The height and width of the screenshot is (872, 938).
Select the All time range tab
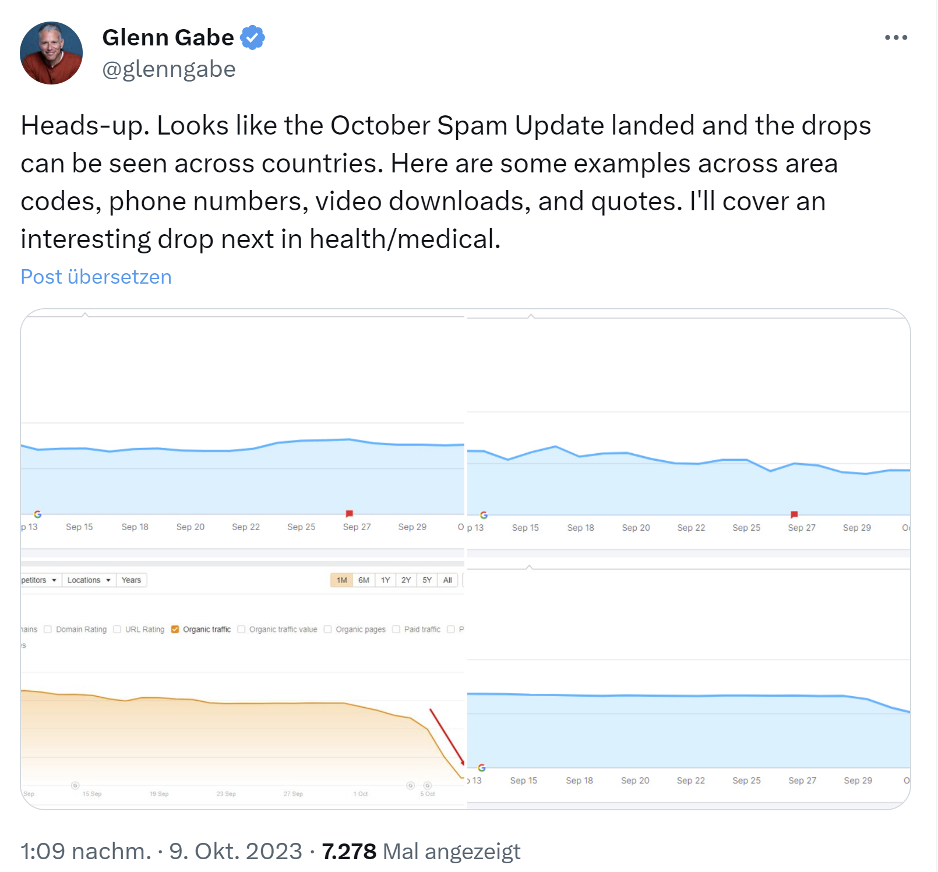[x=448, y=580]
